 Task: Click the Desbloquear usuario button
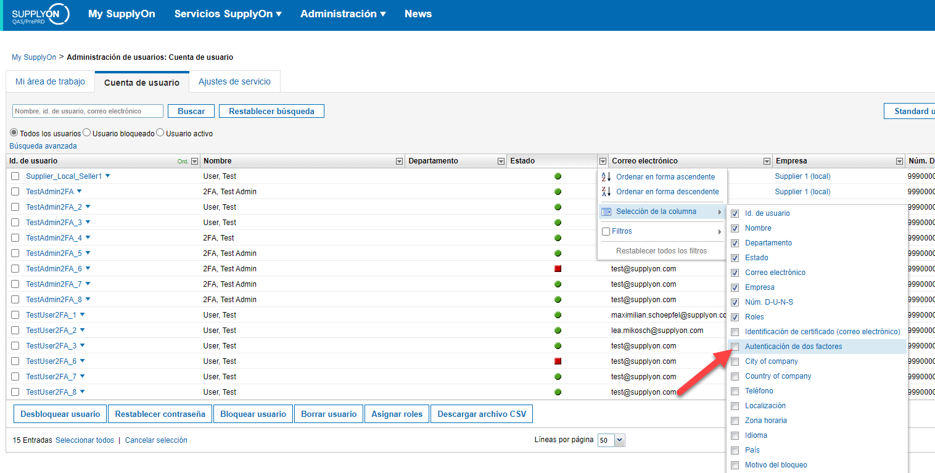point(60,414)
